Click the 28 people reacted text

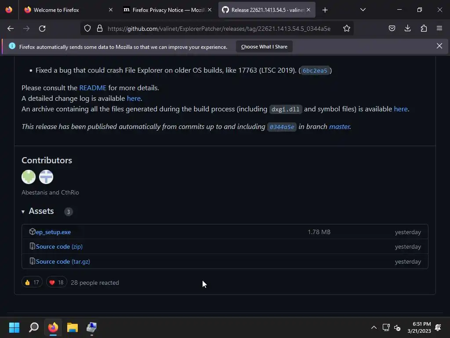click(95, 283)
